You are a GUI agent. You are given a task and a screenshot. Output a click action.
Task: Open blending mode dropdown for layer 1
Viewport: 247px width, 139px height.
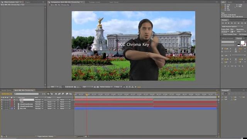click(39, 100)
